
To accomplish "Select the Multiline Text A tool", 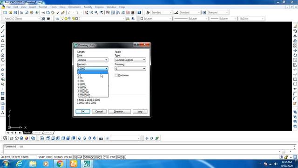I will [x=3, y=113].
